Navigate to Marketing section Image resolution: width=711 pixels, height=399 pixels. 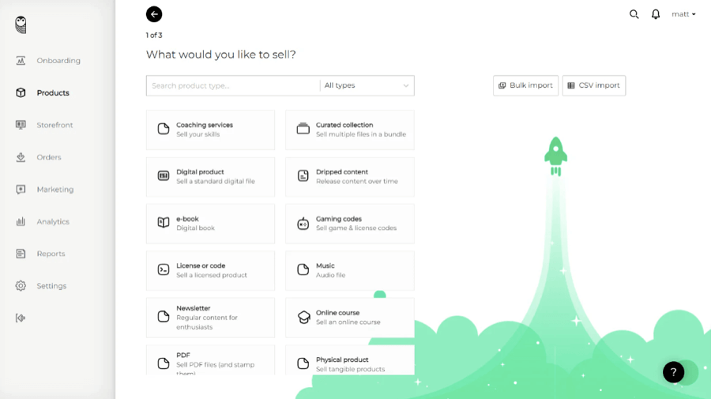(x=55, y=190)
